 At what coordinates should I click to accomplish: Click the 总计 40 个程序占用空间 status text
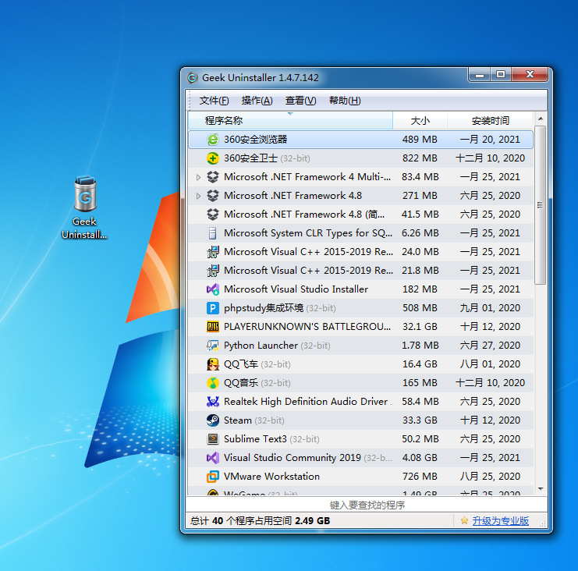point(261,521)
